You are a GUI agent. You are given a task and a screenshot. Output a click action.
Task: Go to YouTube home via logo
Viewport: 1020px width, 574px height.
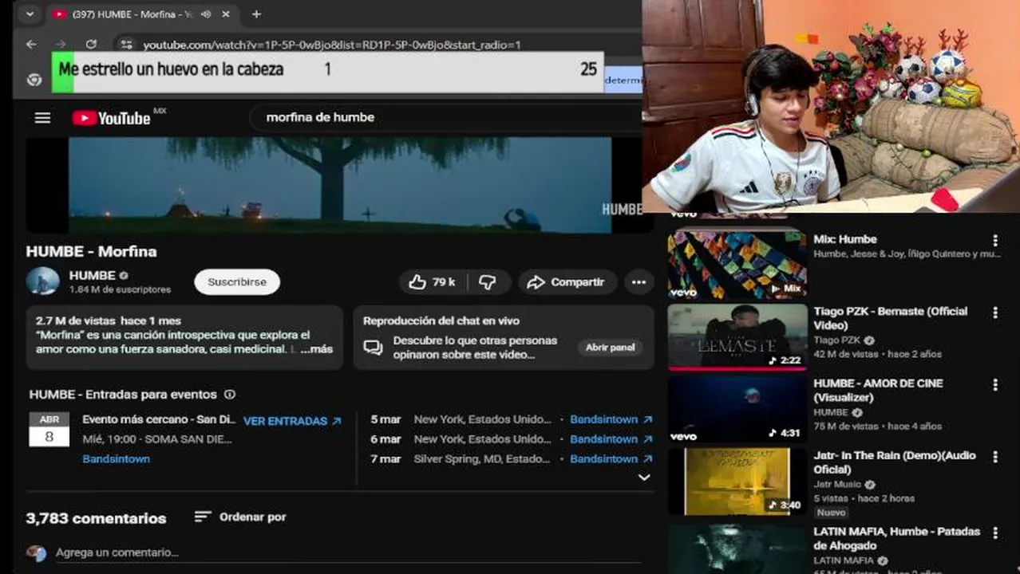[x=111, y=118]
